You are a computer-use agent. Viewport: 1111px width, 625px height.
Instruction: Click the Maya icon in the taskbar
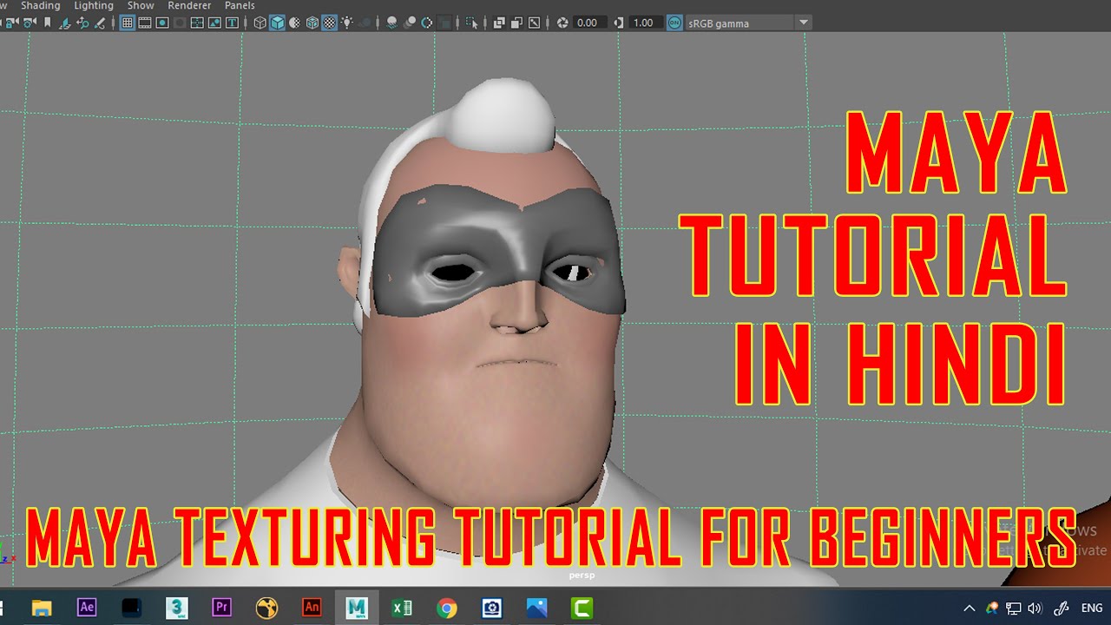pyautogui.click(x=357, y=608)
